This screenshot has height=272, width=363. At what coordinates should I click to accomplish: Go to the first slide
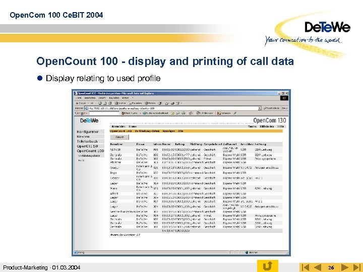coord(306,267)
